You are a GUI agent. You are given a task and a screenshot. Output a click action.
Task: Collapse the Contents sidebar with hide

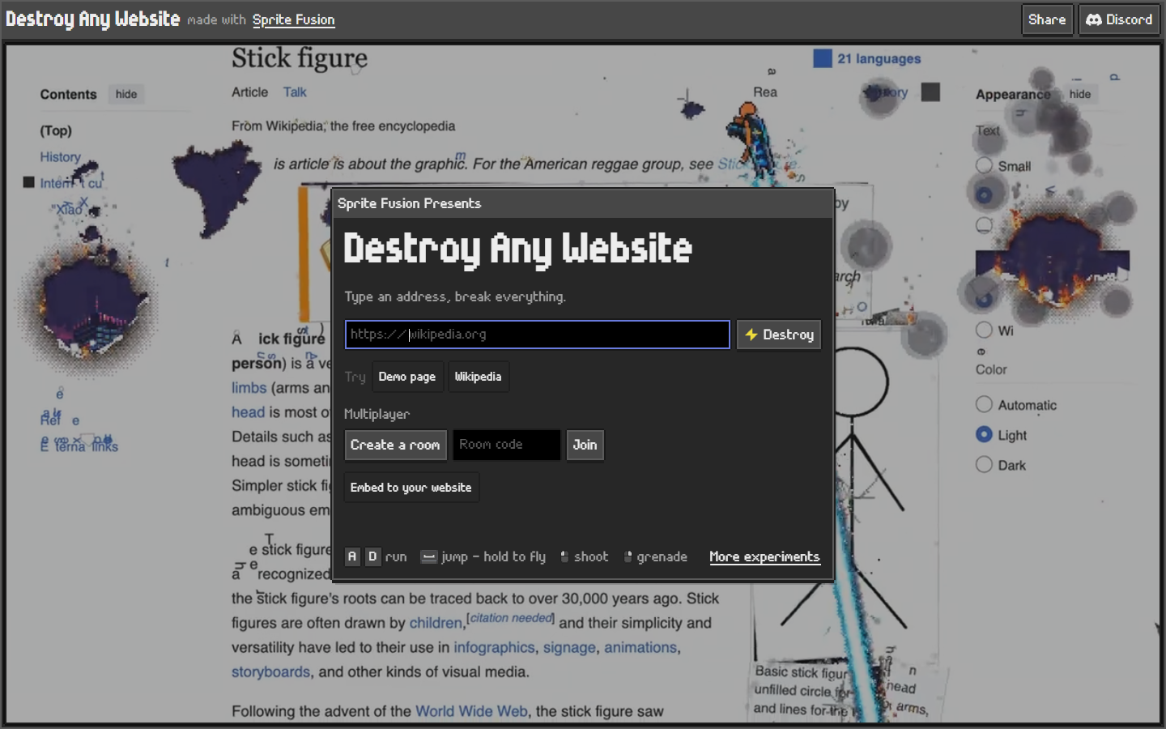126,94
